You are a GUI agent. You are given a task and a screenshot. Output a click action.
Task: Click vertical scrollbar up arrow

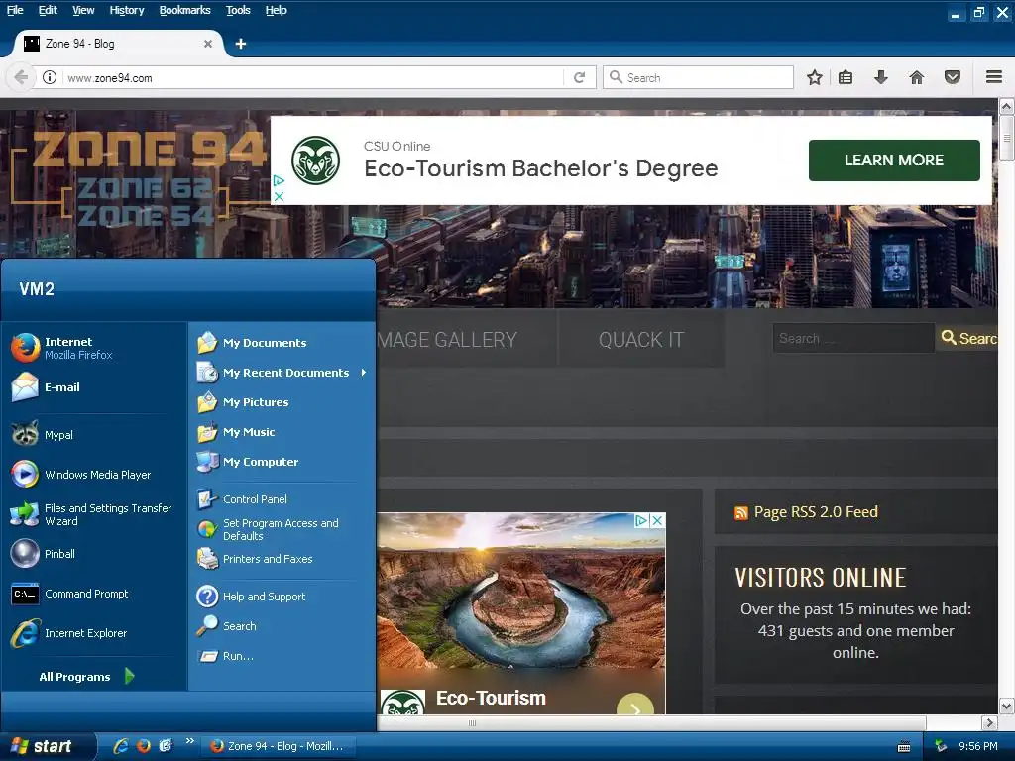[x=1007, y=106]
